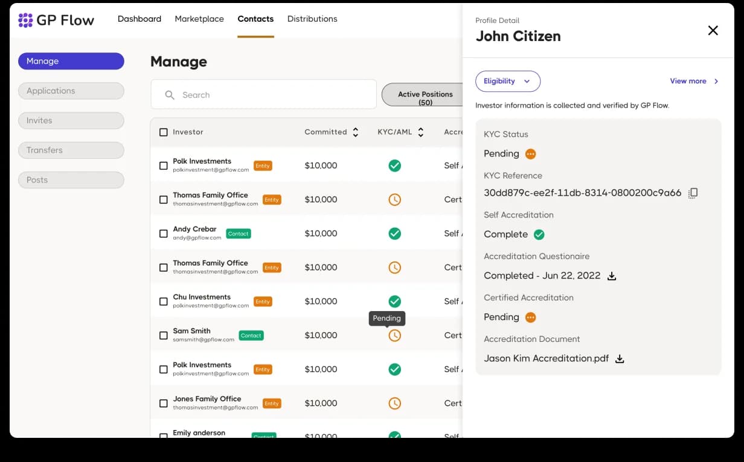The width and height of the screenshot is (744, 462).
Task: Click the Sam Smith investor name
Action: 191,331
